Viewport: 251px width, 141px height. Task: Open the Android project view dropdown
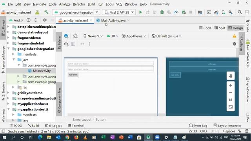[16, 20]
